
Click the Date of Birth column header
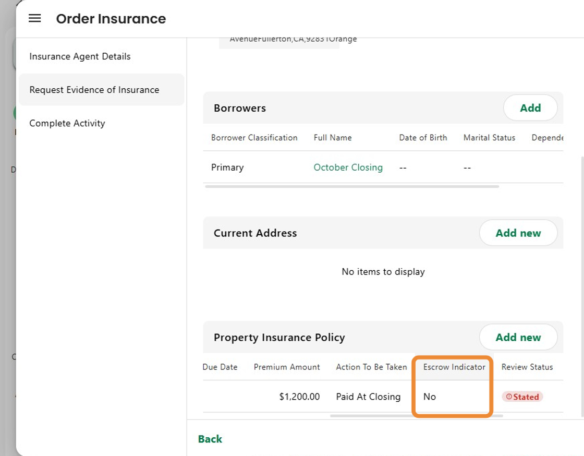click(x=423, y=138)
